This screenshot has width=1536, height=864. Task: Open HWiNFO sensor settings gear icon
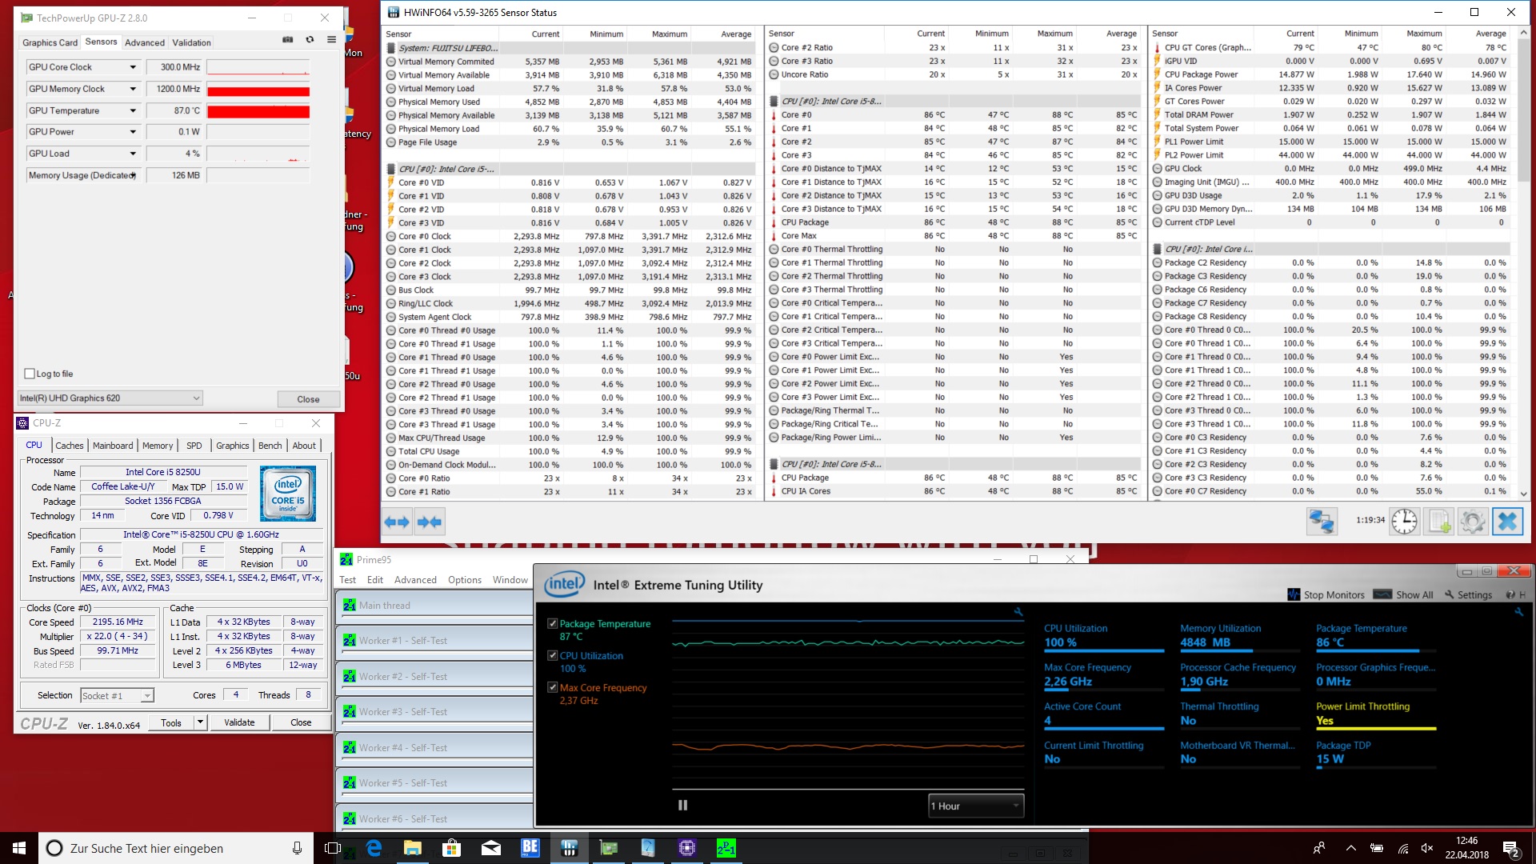[x=1473, y=522]
